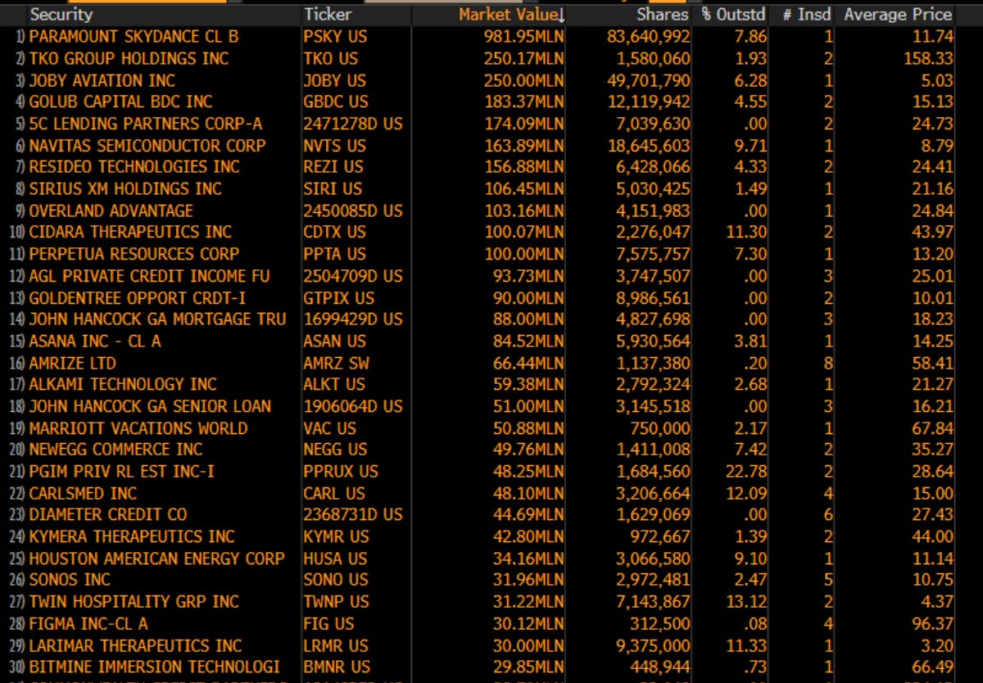The image size is (983, 683).
Task: Select PGIM PRIV RL EST INC-I security
Action: click(x=123, y=472)
